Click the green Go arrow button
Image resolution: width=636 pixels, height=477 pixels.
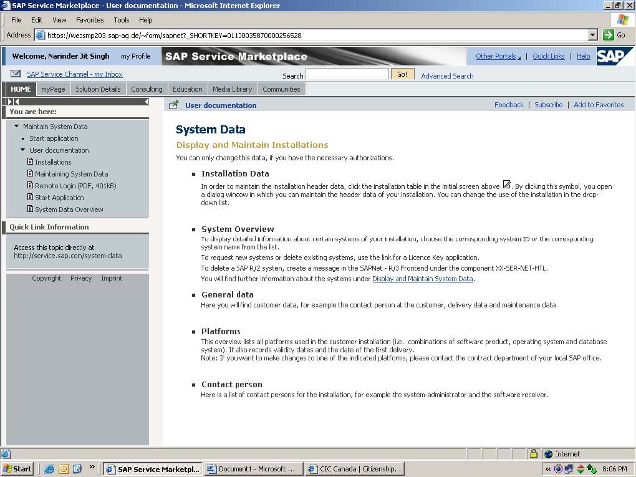609,35
